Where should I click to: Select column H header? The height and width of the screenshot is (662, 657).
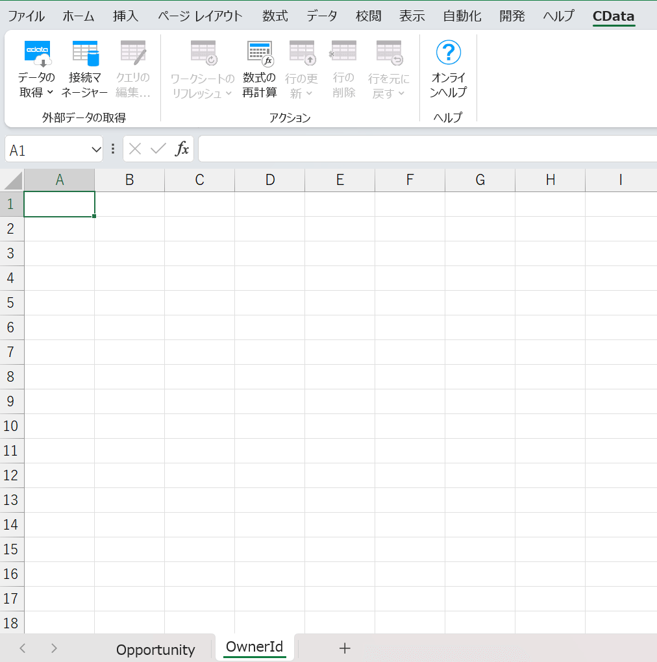[x=550, y=180]
